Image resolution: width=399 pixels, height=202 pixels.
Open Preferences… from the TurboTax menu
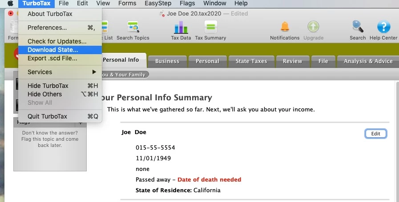pos(60,28)
